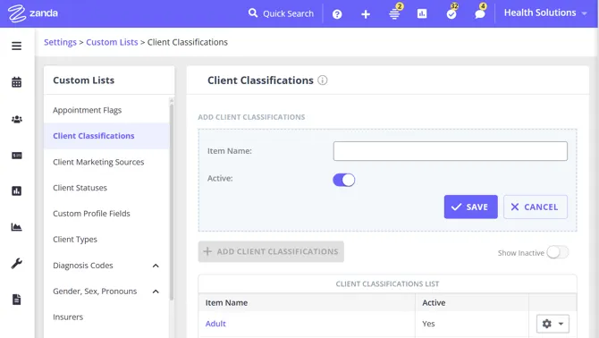Expand the Gender, Sex, Pronouns section

point(156,292)
